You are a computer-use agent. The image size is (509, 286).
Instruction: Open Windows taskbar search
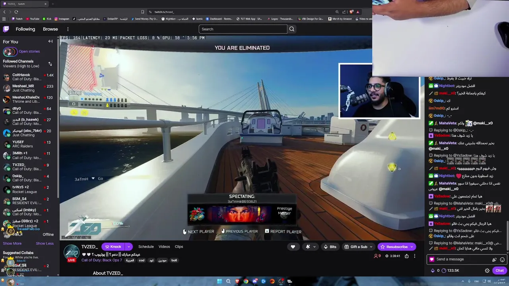tap(228, 281)
